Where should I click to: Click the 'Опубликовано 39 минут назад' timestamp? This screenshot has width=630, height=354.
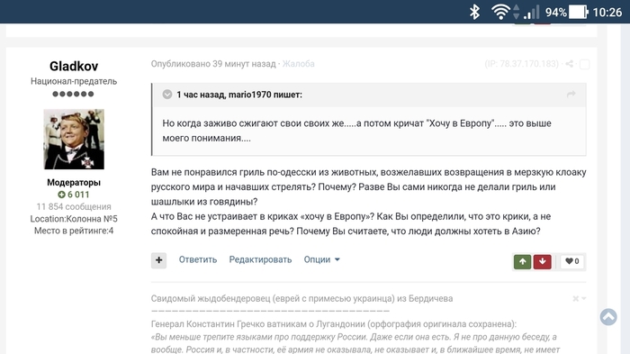point(213,64)
